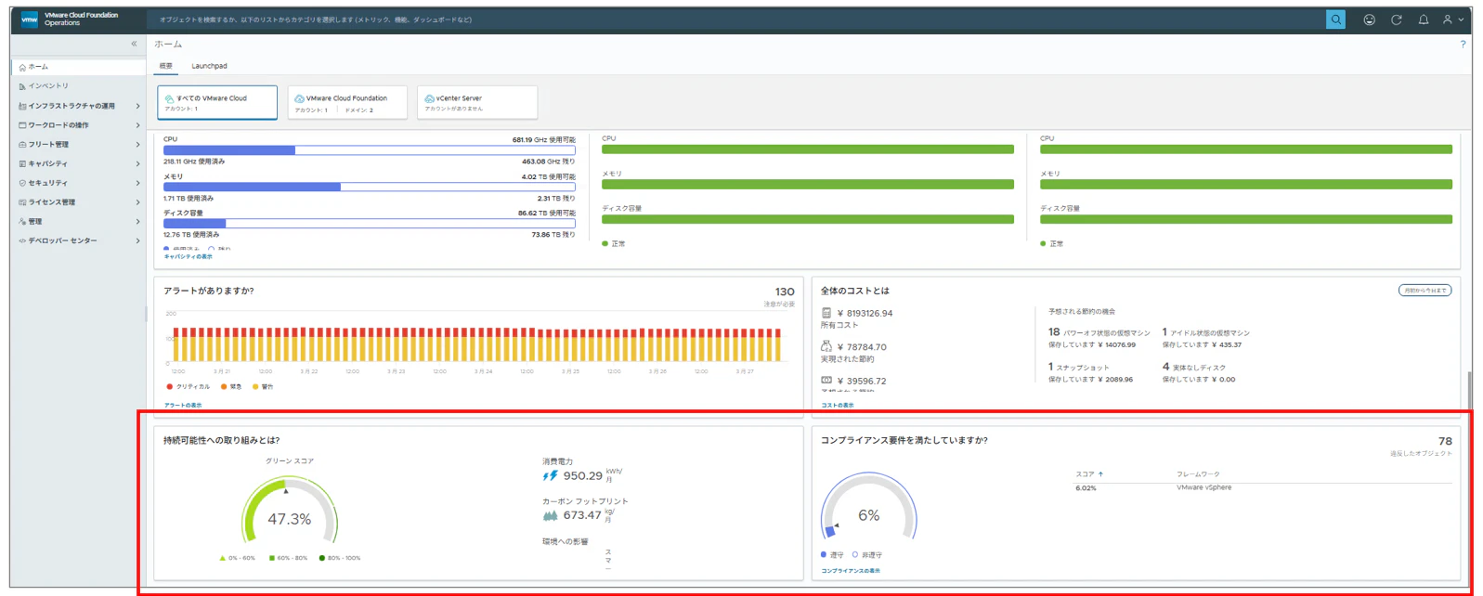1483x596 pixels.
Task: Click the ライセンス管理 sidebar icon
Action: [x=22, y=202]
